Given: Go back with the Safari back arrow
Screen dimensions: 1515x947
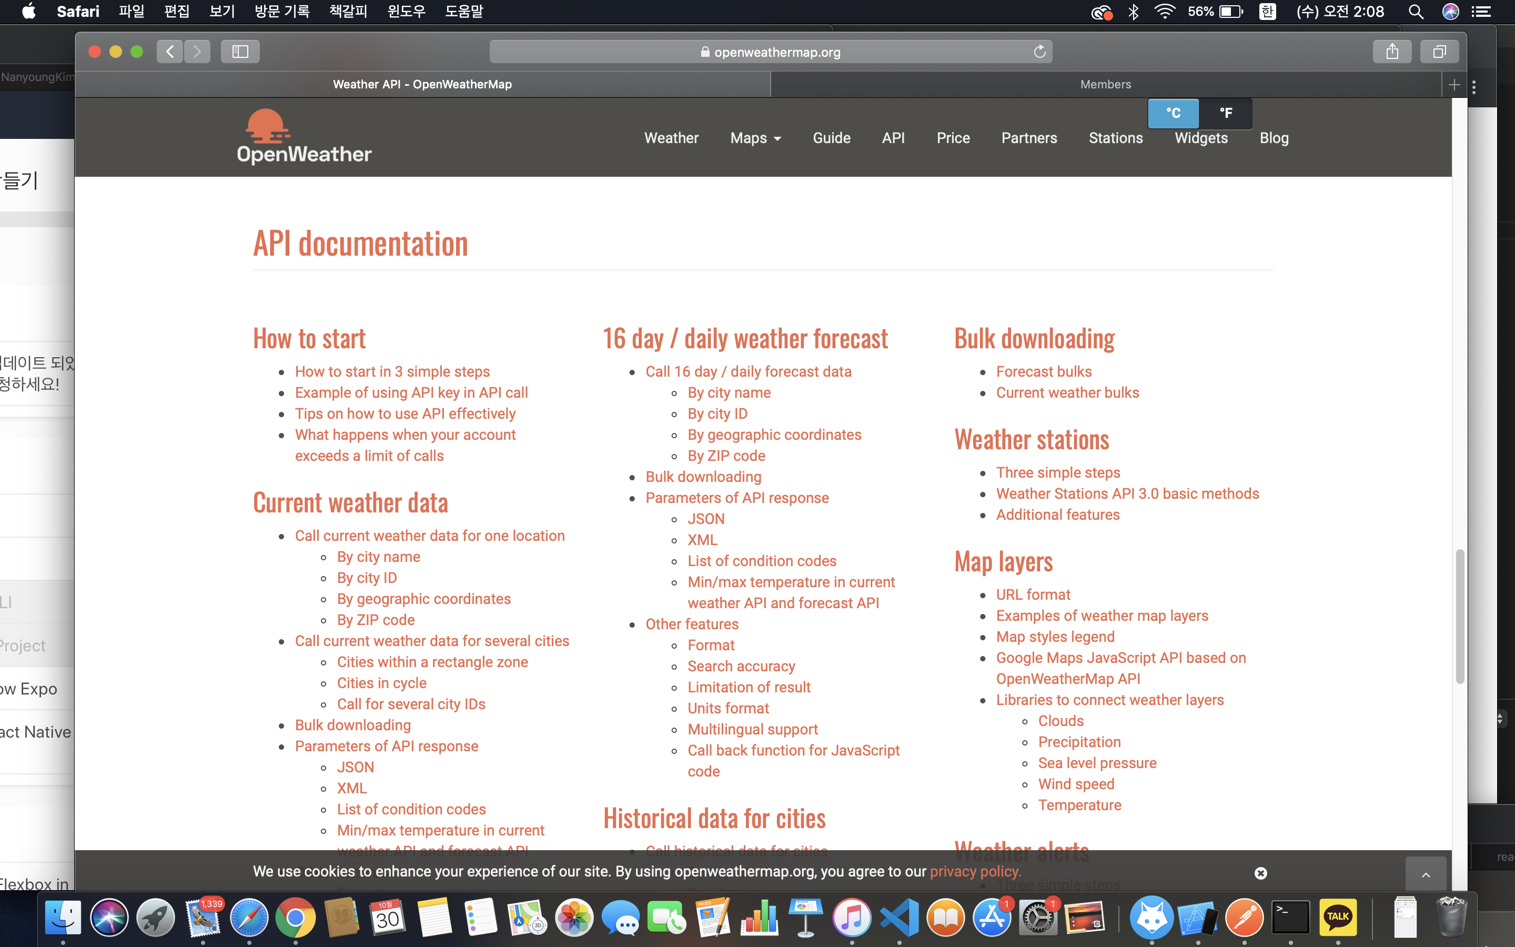Looking at the screenshot, I should coord(170,52).
